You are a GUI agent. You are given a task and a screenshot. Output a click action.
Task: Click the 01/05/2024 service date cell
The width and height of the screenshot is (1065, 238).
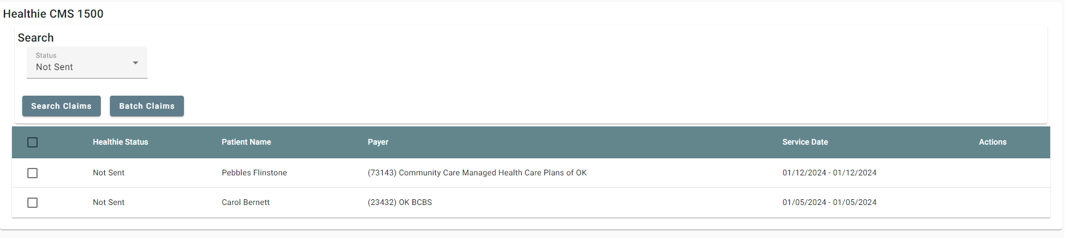(829, 203)
